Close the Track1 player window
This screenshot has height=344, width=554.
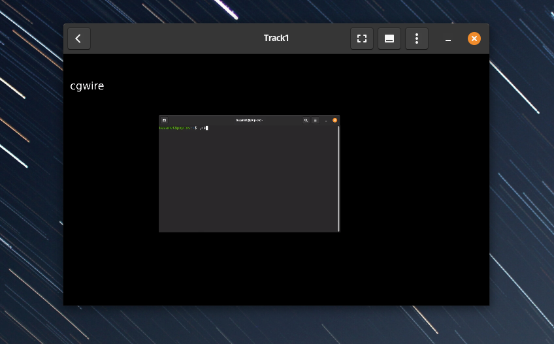pos(474,39)
